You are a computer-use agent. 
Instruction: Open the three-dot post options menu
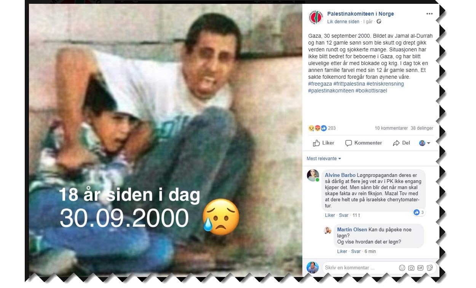(429, 14)
